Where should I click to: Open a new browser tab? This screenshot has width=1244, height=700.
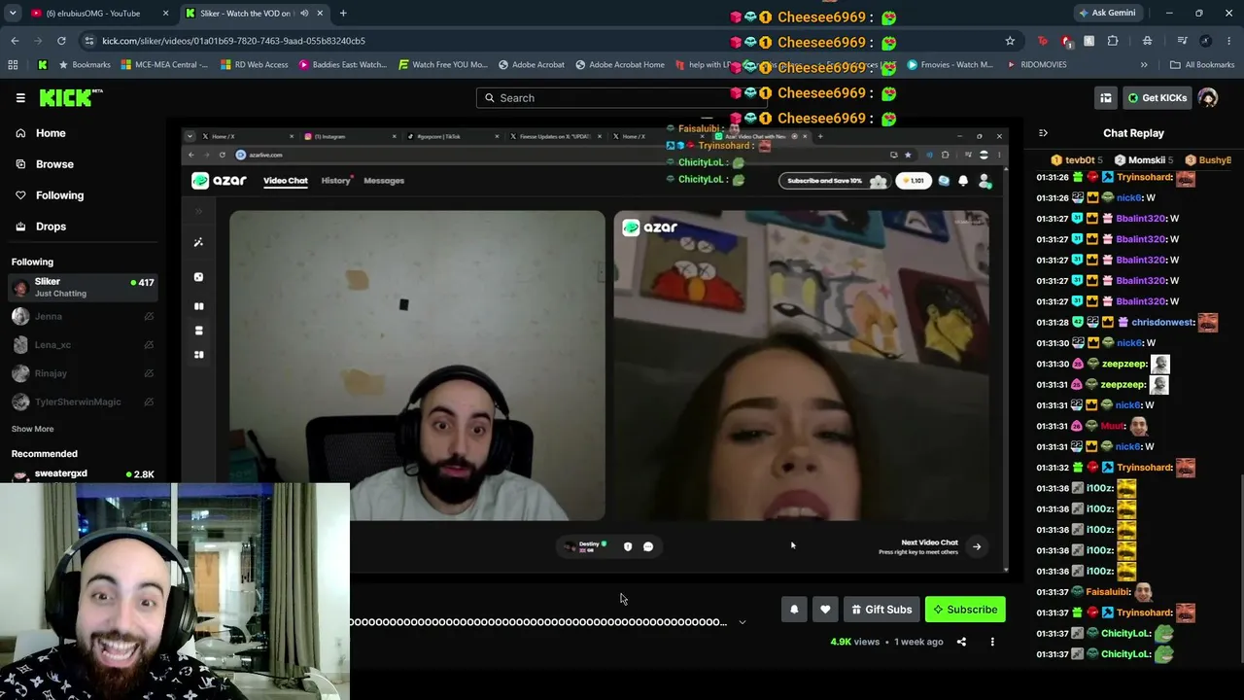pyautogui.click(x=343, y=13)
